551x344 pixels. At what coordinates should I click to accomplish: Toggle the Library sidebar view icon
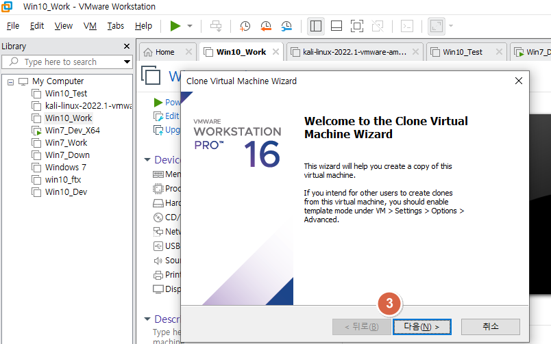pos(315,26)
